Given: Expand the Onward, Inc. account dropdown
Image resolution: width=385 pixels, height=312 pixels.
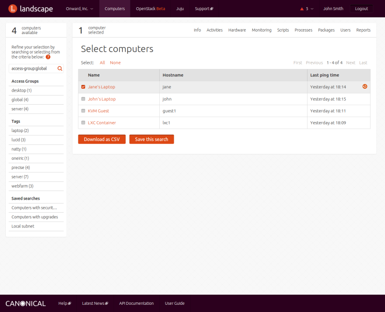Looking at the screenshot, I should (x=79, y=9).
